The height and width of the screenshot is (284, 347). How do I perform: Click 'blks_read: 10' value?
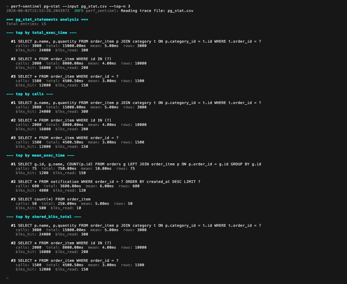tap(66, 208)
